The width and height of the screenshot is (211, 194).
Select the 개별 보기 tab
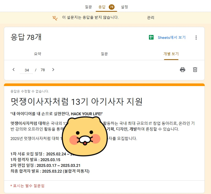point(171,54)
